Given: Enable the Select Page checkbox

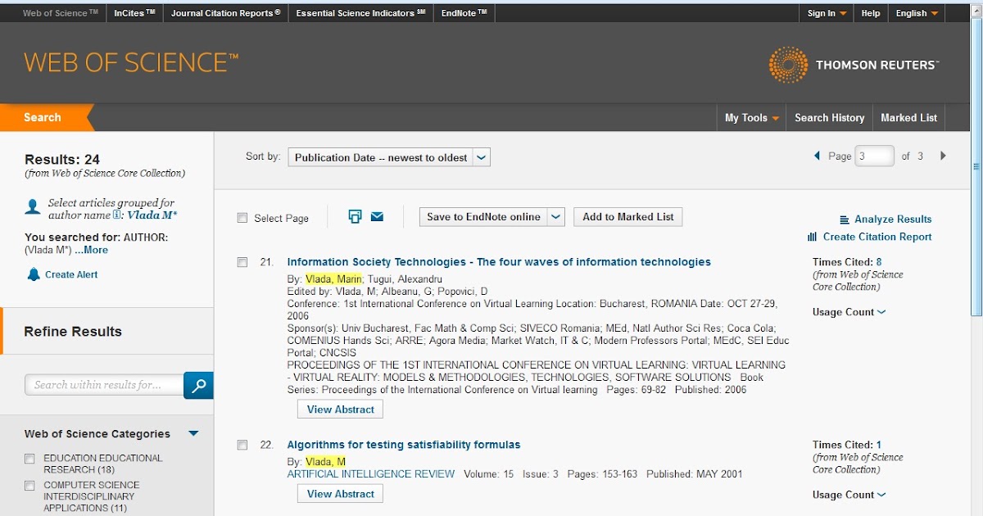Looking at the screenshot, I should pyautogui.click(x=242, y=217).
